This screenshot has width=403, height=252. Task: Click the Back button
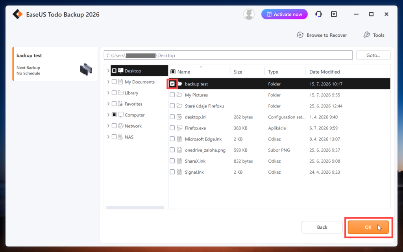click(322, 227)
